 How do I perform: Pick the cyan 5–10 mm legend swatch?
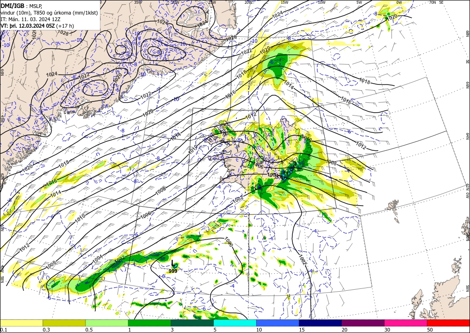tap(235, 323)
